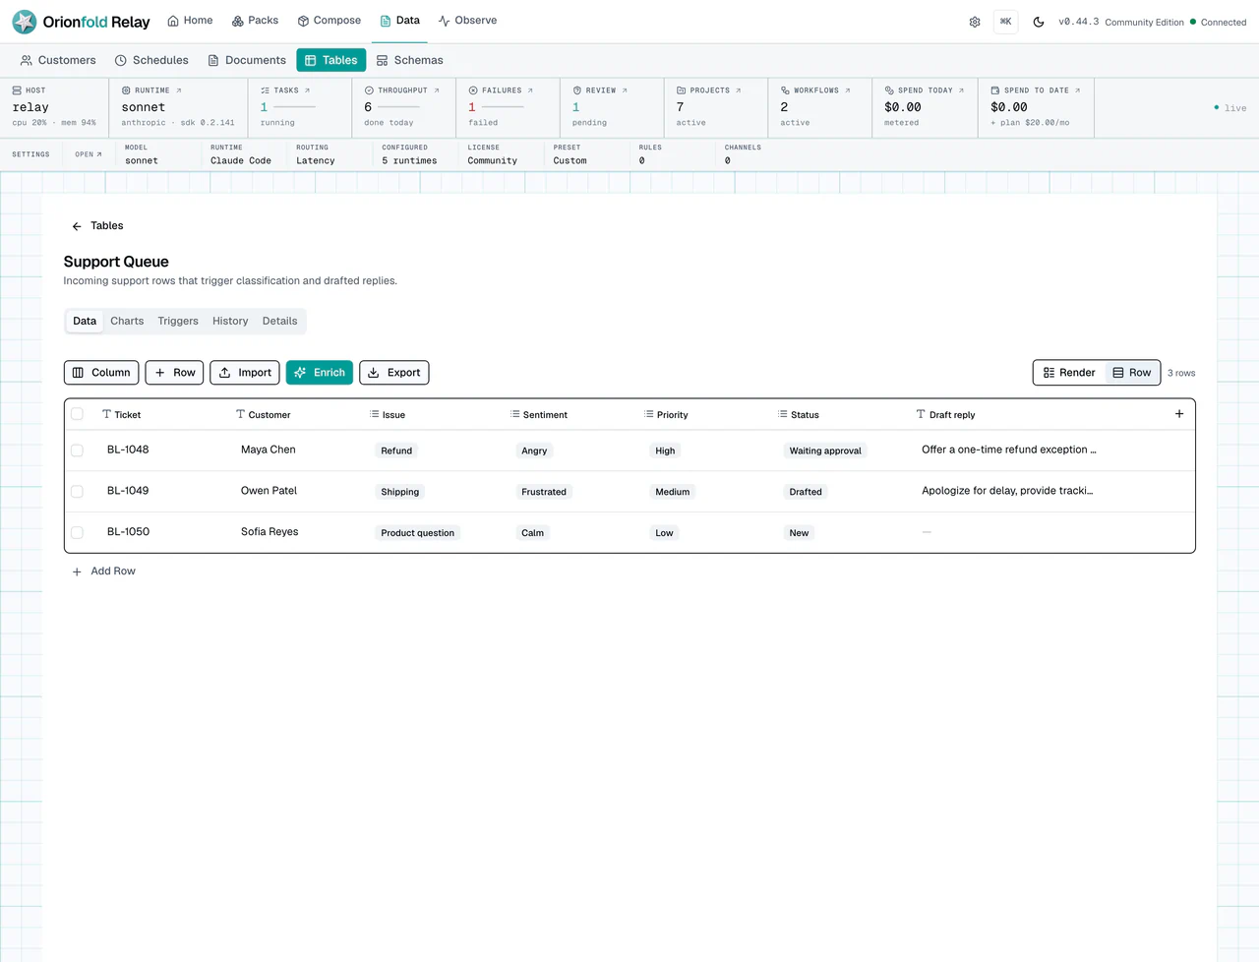Image resolution: width=1259 pixels, height=962 pixels.
Task: Open the Throughput metric arrow link
Action: (437, 90)
